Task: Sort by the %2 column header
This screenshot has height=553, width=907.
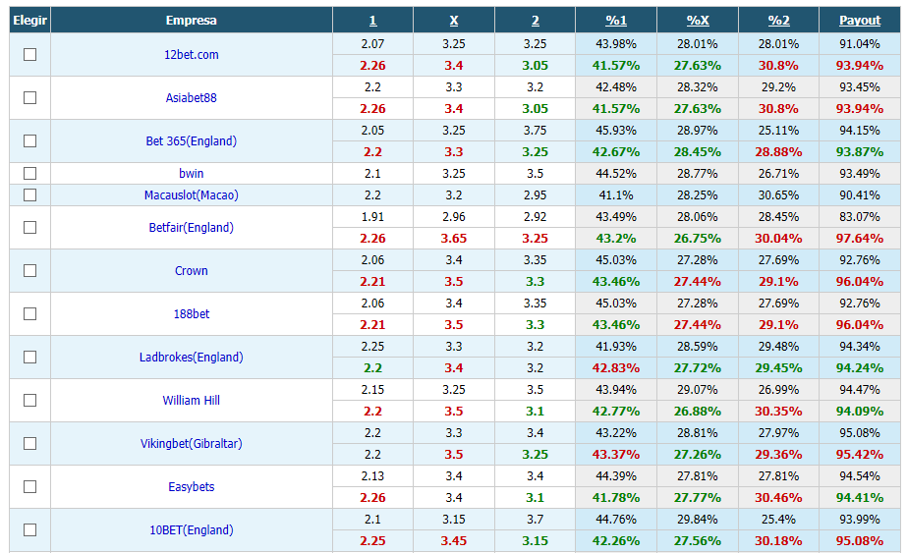Action: point(778,21)
